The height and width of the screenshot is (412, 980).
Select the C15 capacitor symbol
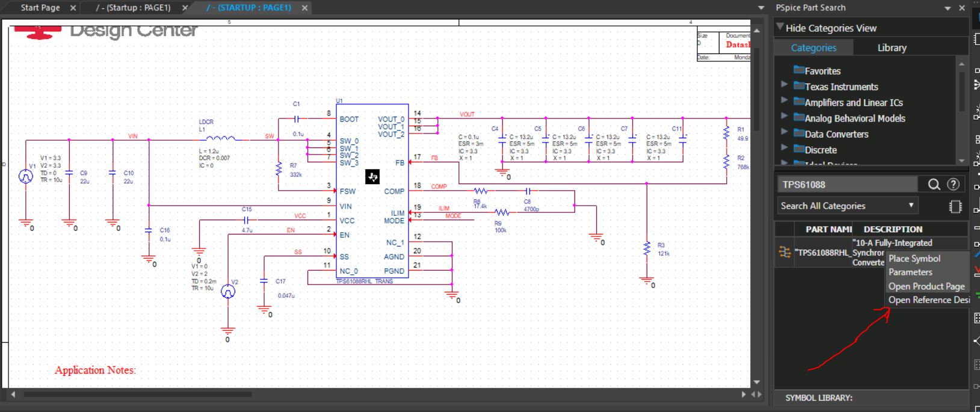pyautogui.click(x=246, y=220)
